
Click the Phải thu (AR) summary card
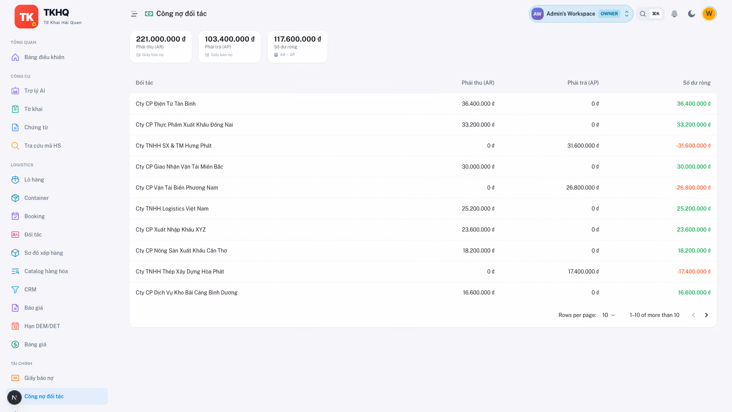pos(161,47)
